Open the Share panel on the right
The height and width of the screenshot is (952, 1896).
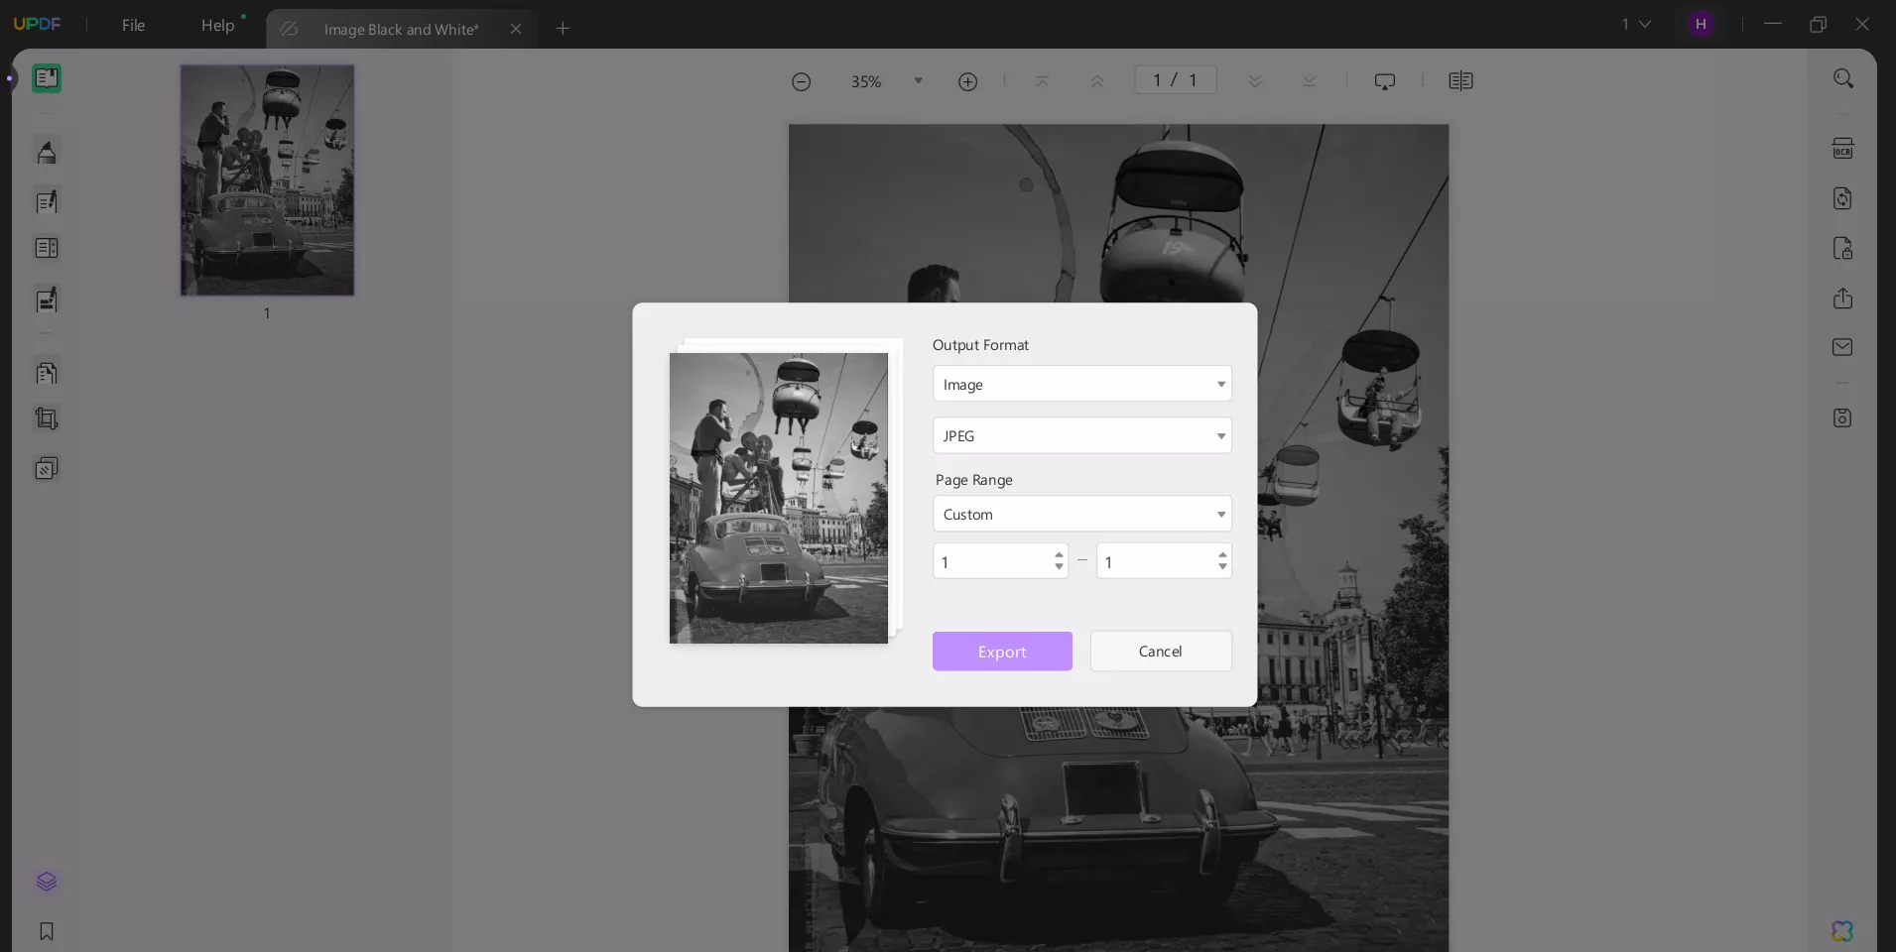[1843, 297]
